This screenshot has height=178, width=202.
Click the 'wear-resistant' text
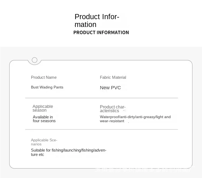[112, 121]
